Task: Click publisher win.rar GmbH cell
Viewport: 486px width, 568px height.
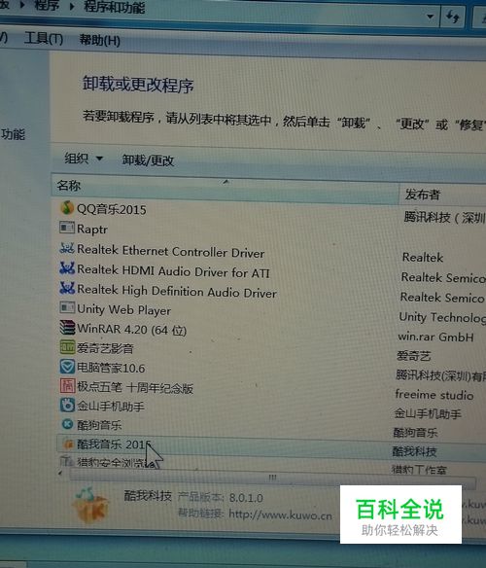Action: coord(435,337)
